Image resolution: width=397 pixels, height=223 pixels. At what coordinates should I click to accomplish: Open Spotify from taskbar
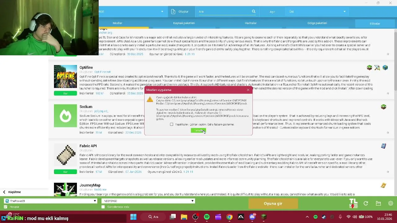tap(207, 217)
